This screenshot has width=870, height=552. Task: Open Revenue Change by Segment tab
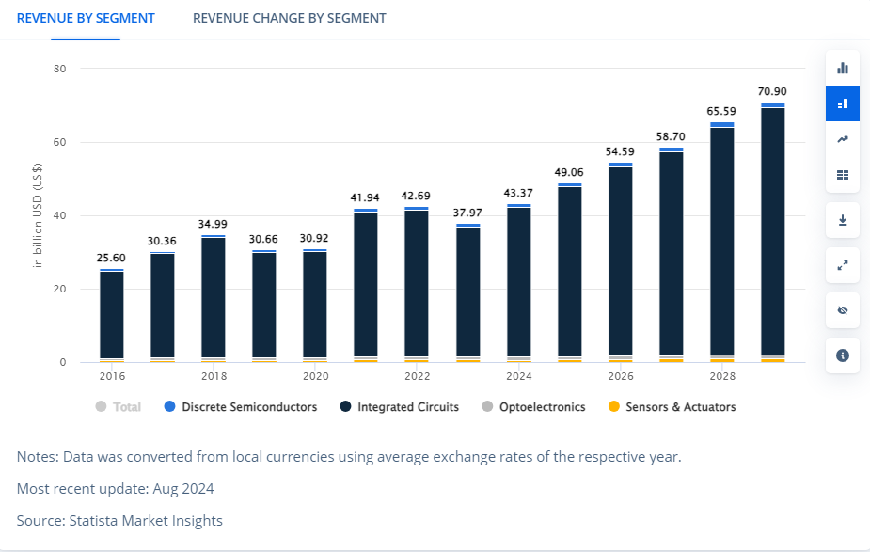[289, 18]
